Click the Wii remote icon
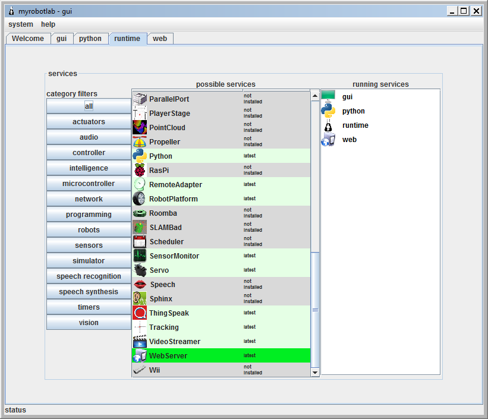Viewport: 488px width, 419px height. (140, 370)
